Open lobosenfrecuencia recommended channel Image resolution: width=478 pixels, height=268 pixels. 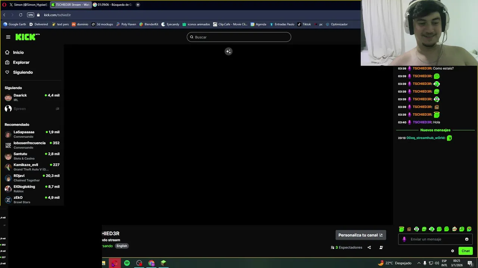[32, 145]
